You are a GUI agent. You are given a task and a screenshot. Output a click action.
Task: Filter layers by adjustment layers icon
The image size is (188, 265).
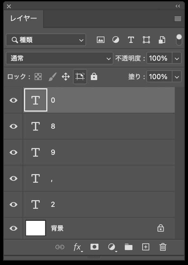(116, 40)
